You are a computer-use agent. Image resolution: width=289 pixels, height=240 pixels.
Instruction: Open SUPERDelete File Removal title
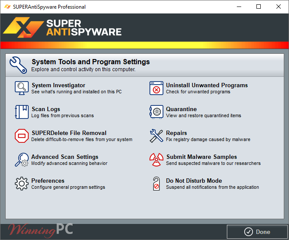pos(69,133)
